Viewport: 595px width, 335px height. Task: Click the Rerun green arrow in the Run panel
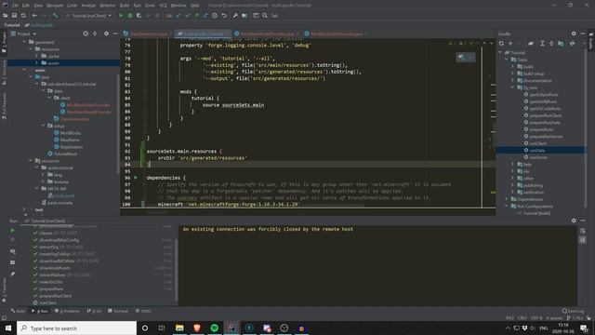pos(12,230)
